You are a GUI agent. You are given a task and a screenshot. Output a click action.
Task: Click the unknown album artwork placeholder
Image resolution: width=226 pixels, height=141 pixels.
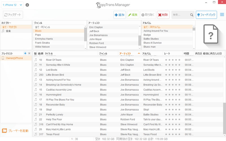click(x=210, y=34)
